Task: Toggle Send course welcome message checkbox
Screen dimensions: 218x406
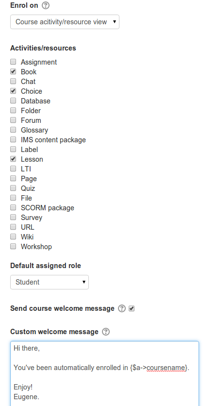Action: [132, 308]
